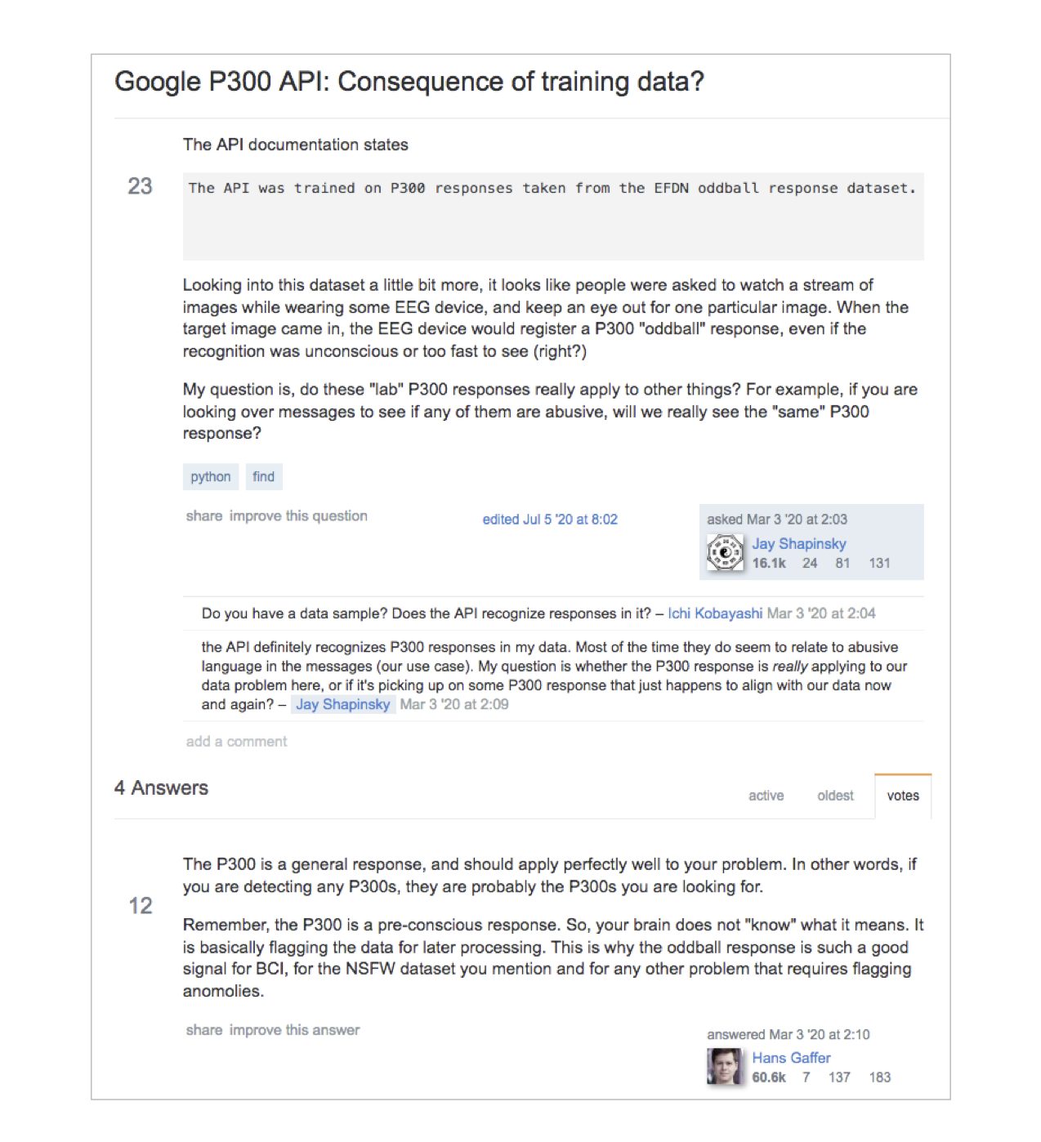This screenshot has width=1041, height=1142.
Task: Click the question vote score 23
Action: click(x=140, y=187)
